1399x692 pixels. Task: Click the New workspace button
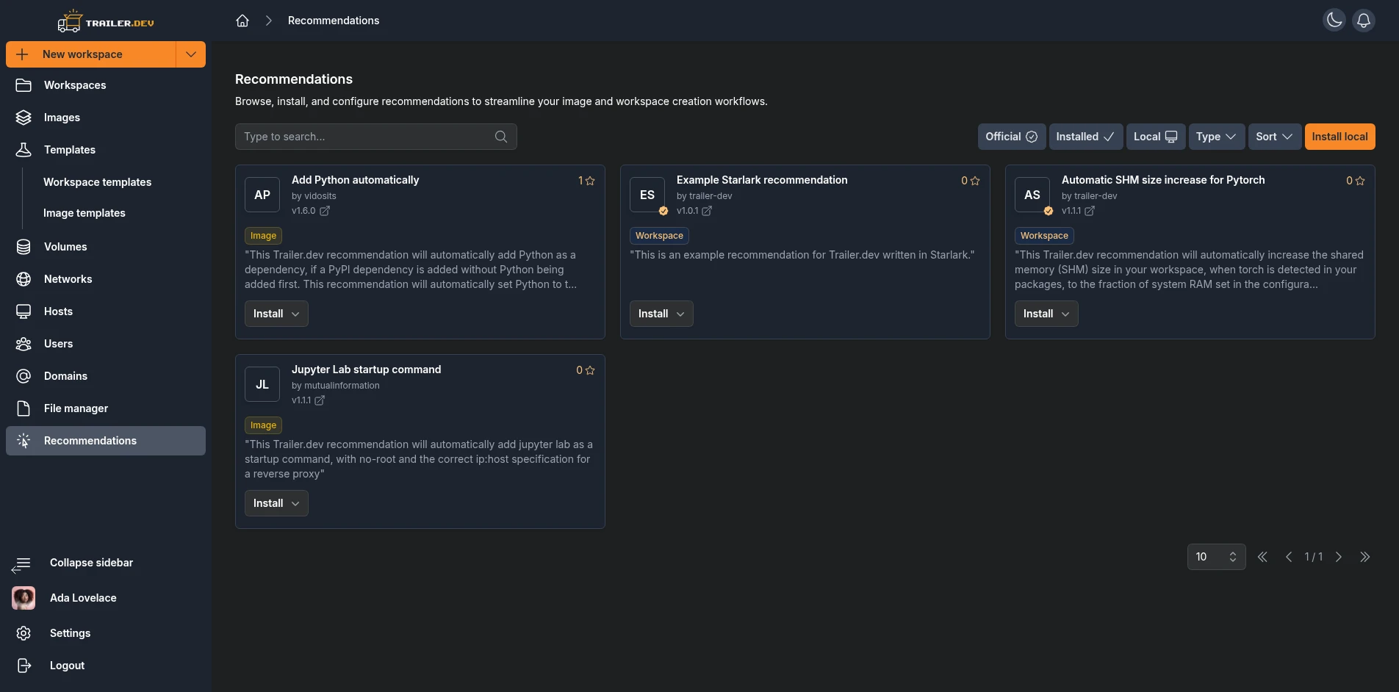(91, 54)
